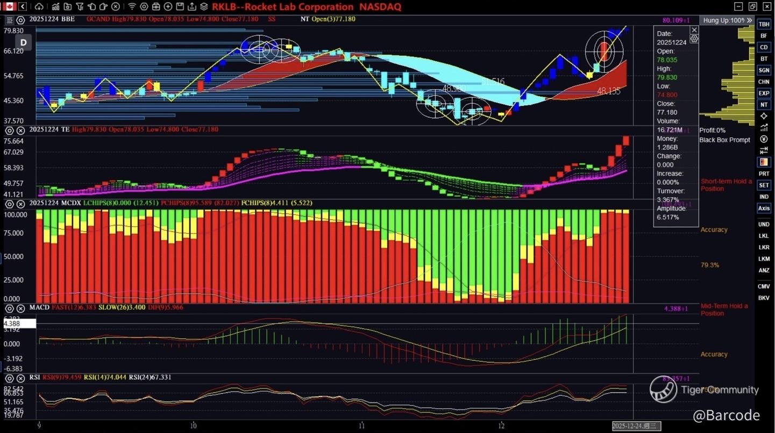Click the toolbox icon in top toolbar
Screen dimensions: 775x433
[156, 6]
